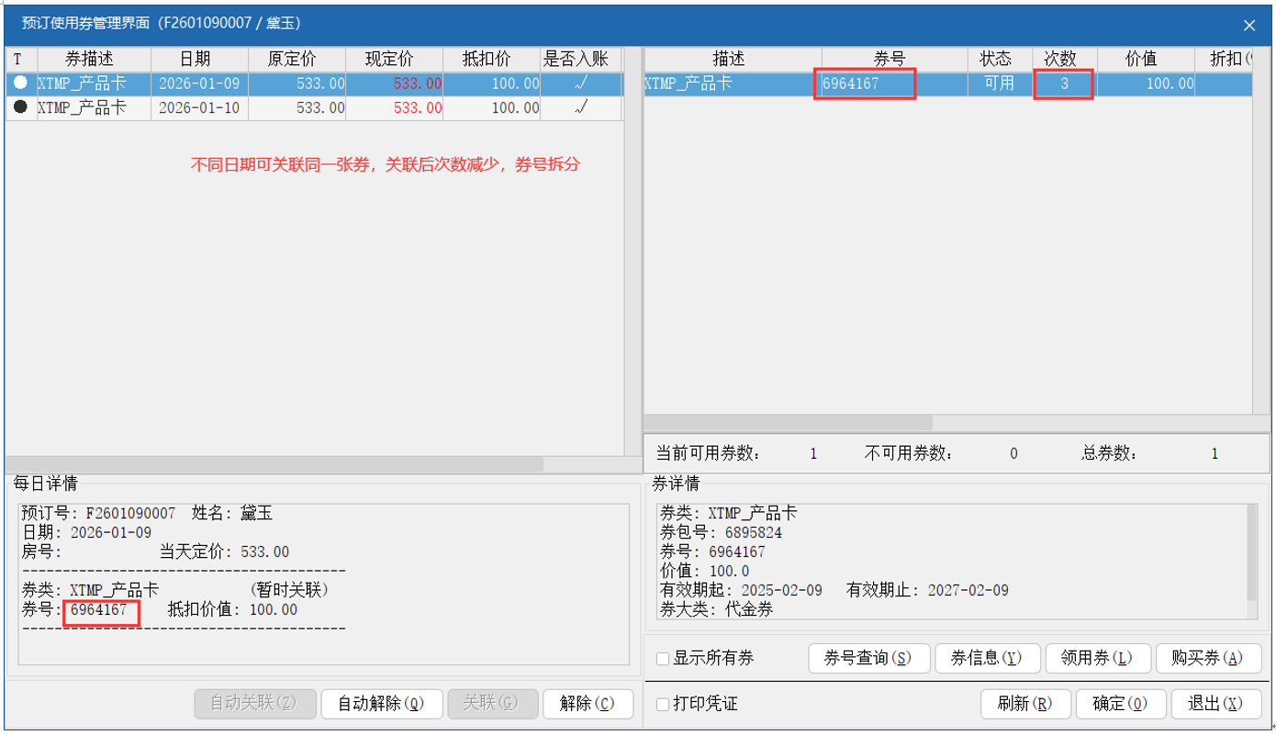The height and width of the screenshot is (735, 1276).
Task: Tick the 打印凭证 checkbox
Action: point(663,705)
